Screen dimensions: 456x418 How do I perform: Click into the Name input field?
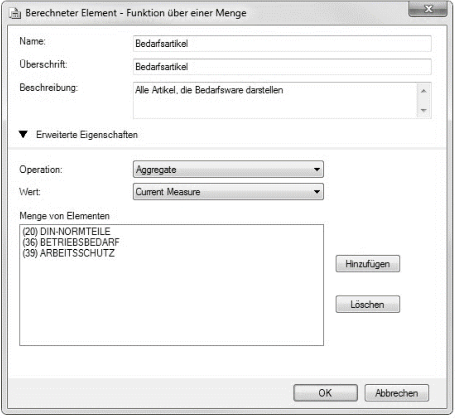coord(282,44)
